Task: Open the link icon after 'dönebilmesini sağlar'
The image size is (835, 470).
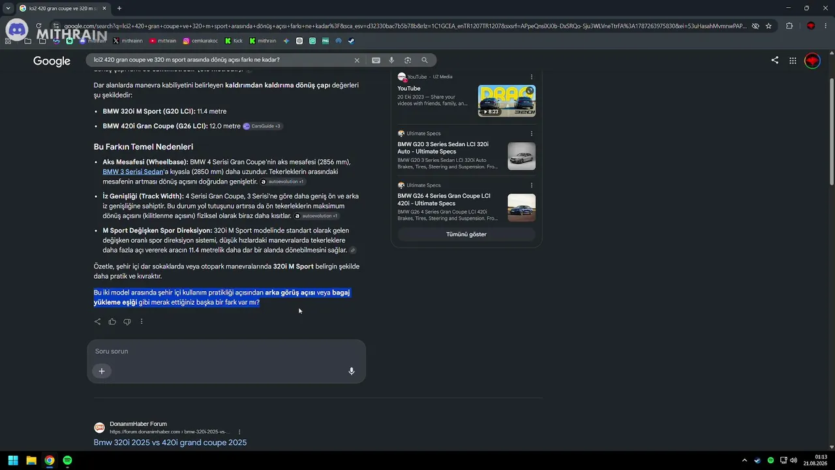Action: click(x=353, y=251)
